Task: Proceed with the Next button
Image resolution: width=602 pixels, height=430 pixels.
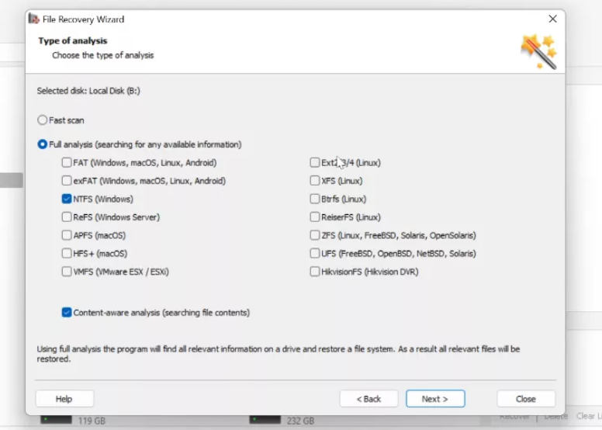Action: (x=435, y=399)
